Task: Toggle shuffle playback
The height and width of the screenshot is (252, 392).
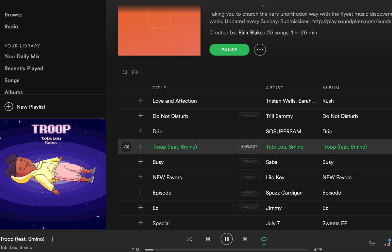Action: [x=189, y=239]
